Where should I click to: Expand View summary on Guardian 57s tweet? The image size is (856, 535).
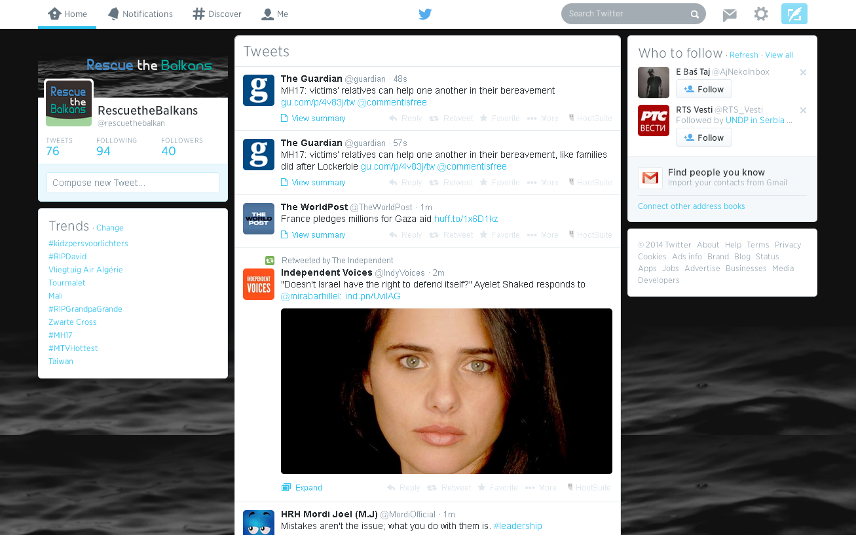pyautogui.click(x=313, y=183)
